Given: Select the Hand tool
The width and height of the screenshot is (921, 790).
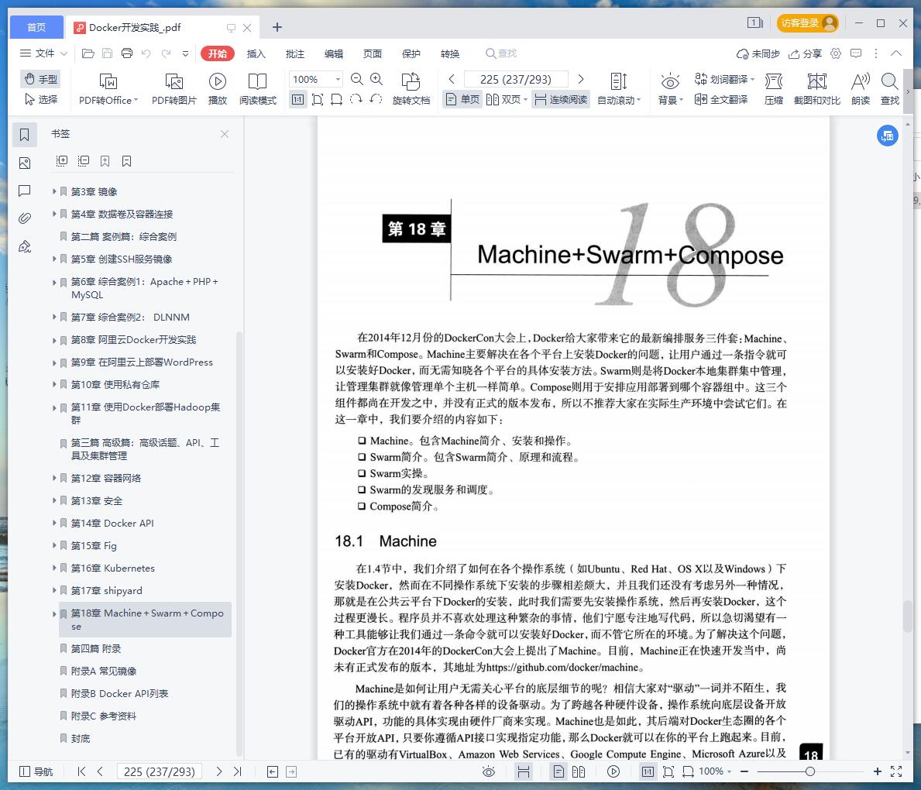Looking at the screenshot, I should coord(41,79).
